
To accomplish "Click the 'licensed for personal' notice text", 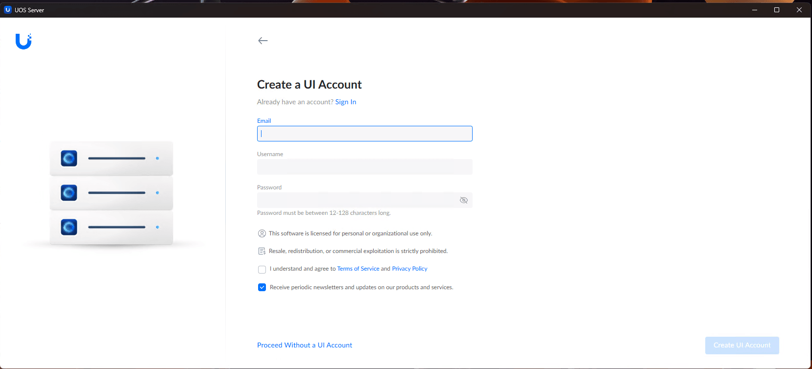I will [x=351, y=233].
